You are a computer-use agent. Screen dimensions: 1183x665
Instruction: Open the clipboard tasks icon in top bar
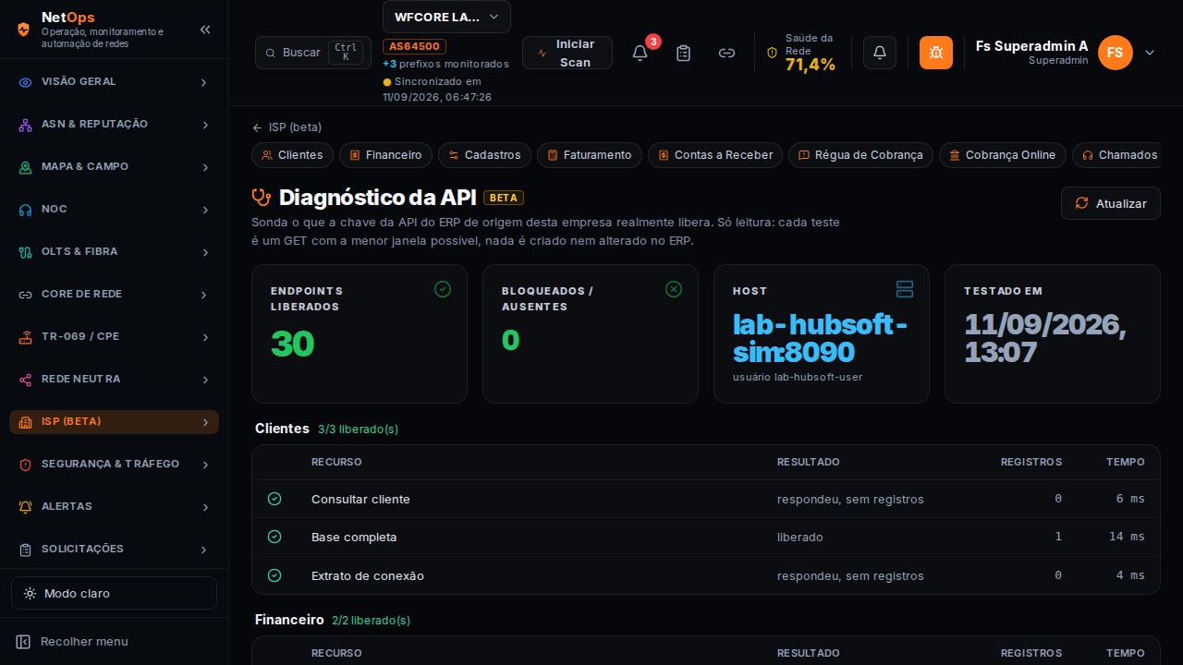point(683,53)
